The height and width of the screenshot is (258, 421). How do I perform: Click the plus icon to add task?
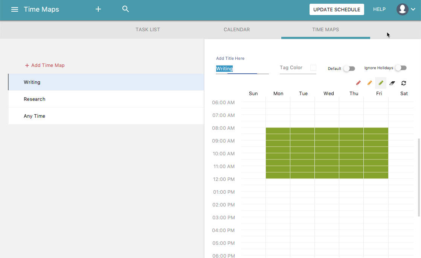(98, 9)
